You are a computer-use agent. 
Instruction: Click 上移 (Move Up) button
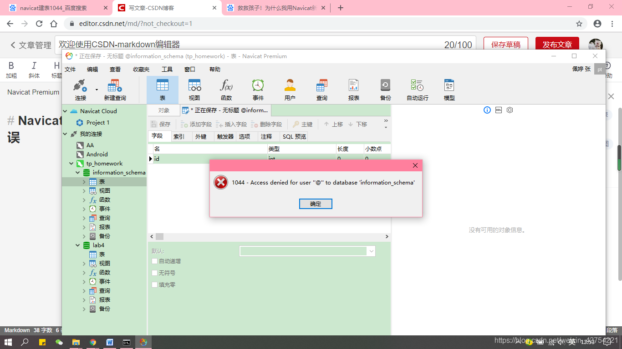pos(333,124)
